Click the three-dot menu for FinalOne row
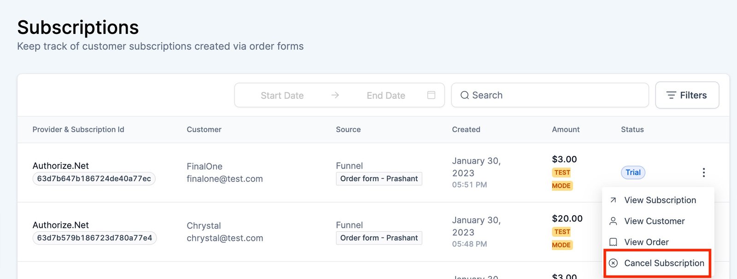 click(x=703, y=172)
